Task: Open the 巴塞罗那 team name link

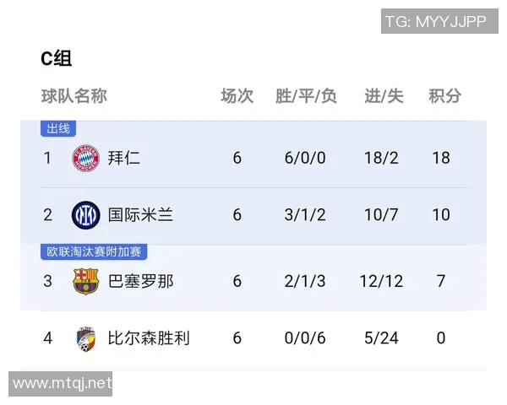Action: click(x=140, y=280)
